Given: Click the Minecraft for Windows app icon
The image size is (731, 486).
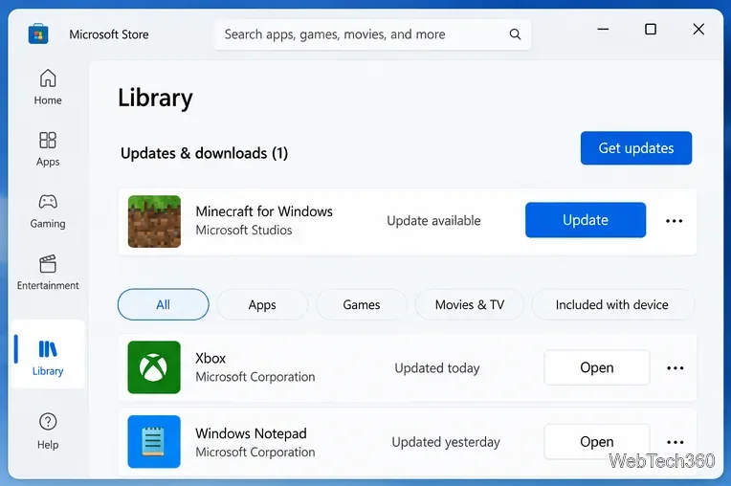Looking at the screenshot, I should click(154, 221).
